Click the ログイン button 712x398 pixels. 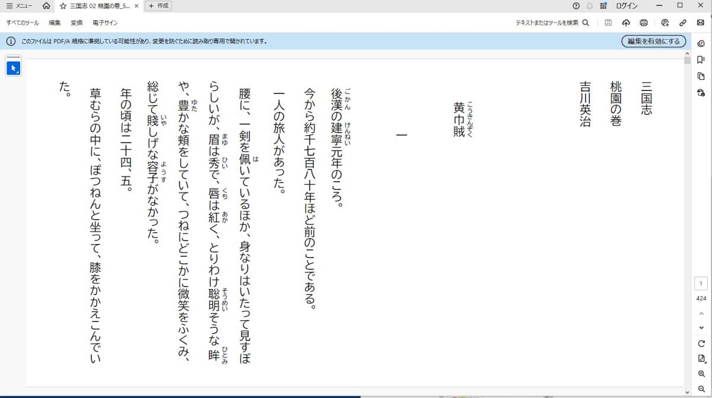[x=627, y=6]
